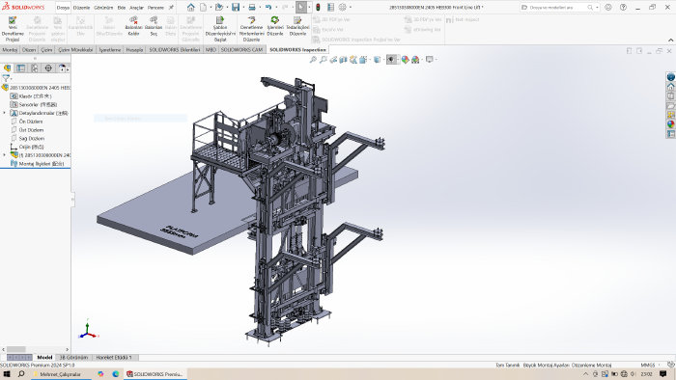Click Zoom to Fit magnifier in view toolbar
676x380 pixels.
point(313,60)
